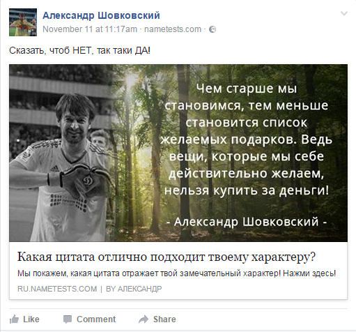Click the Share arrow icon
This screenshot has height=332, width=356.
coord(144,319)
